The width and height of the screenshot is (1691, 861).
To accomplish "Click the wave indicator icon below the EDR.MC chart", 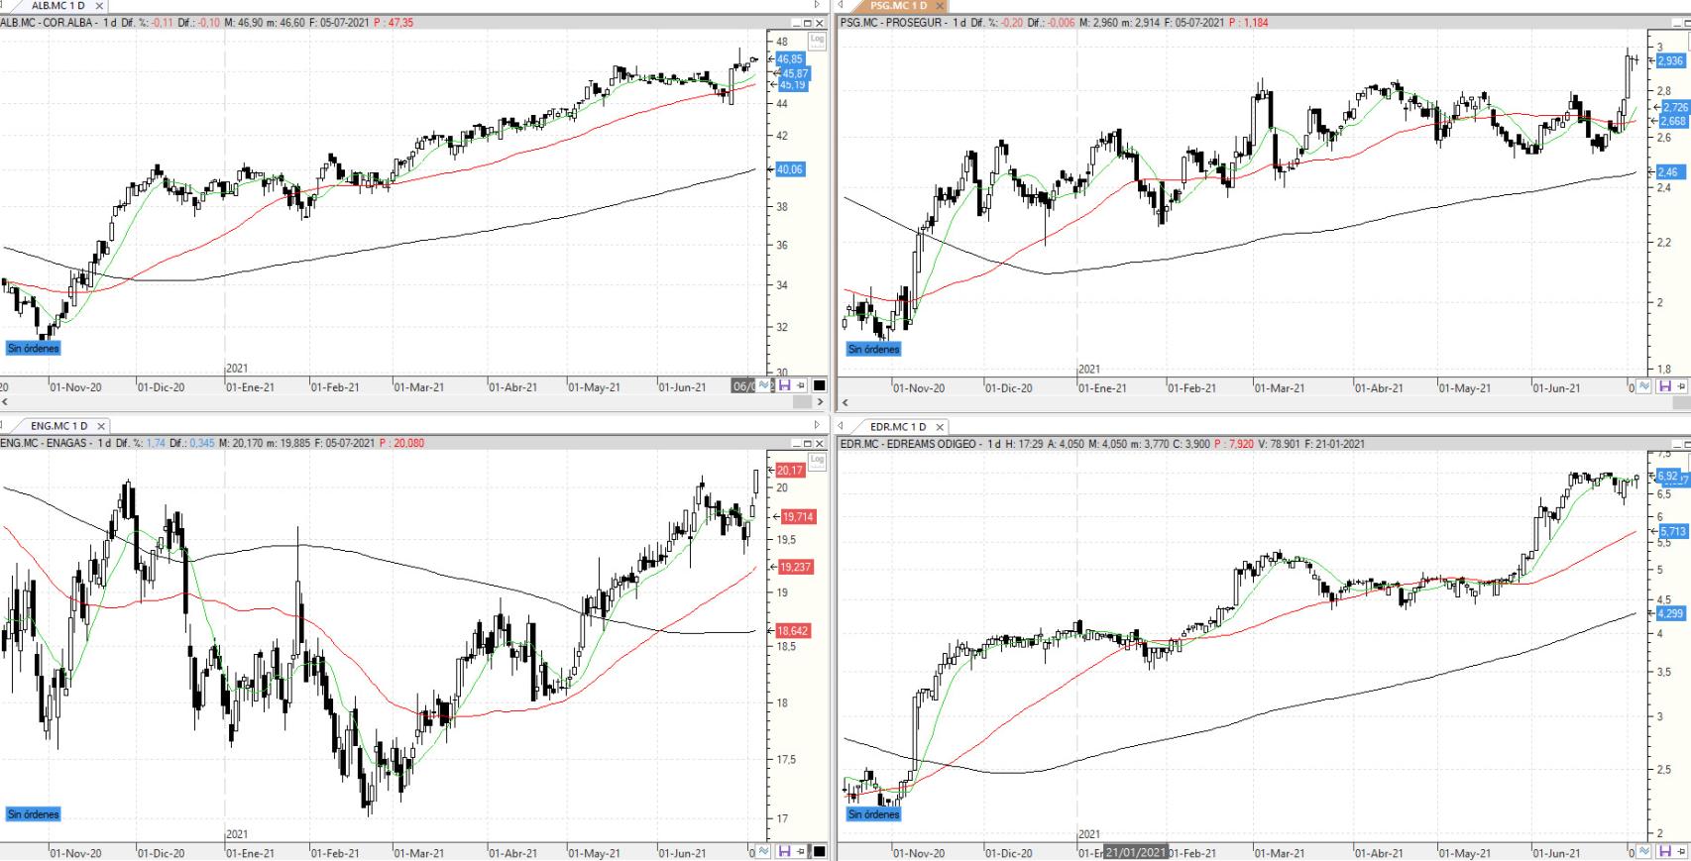I will [1645, 851].
